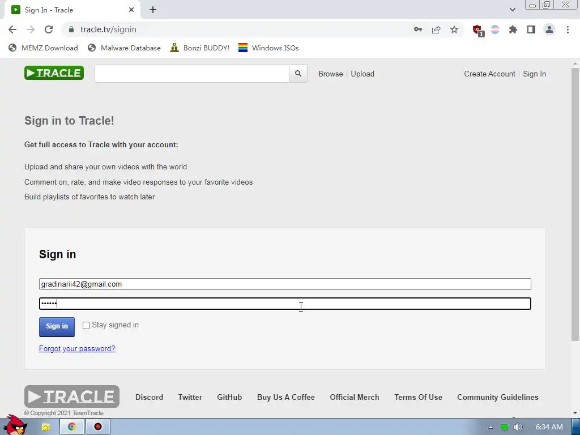Open the saved password key icon
This screenshot has width=580, height=435.
coord(418,29)
